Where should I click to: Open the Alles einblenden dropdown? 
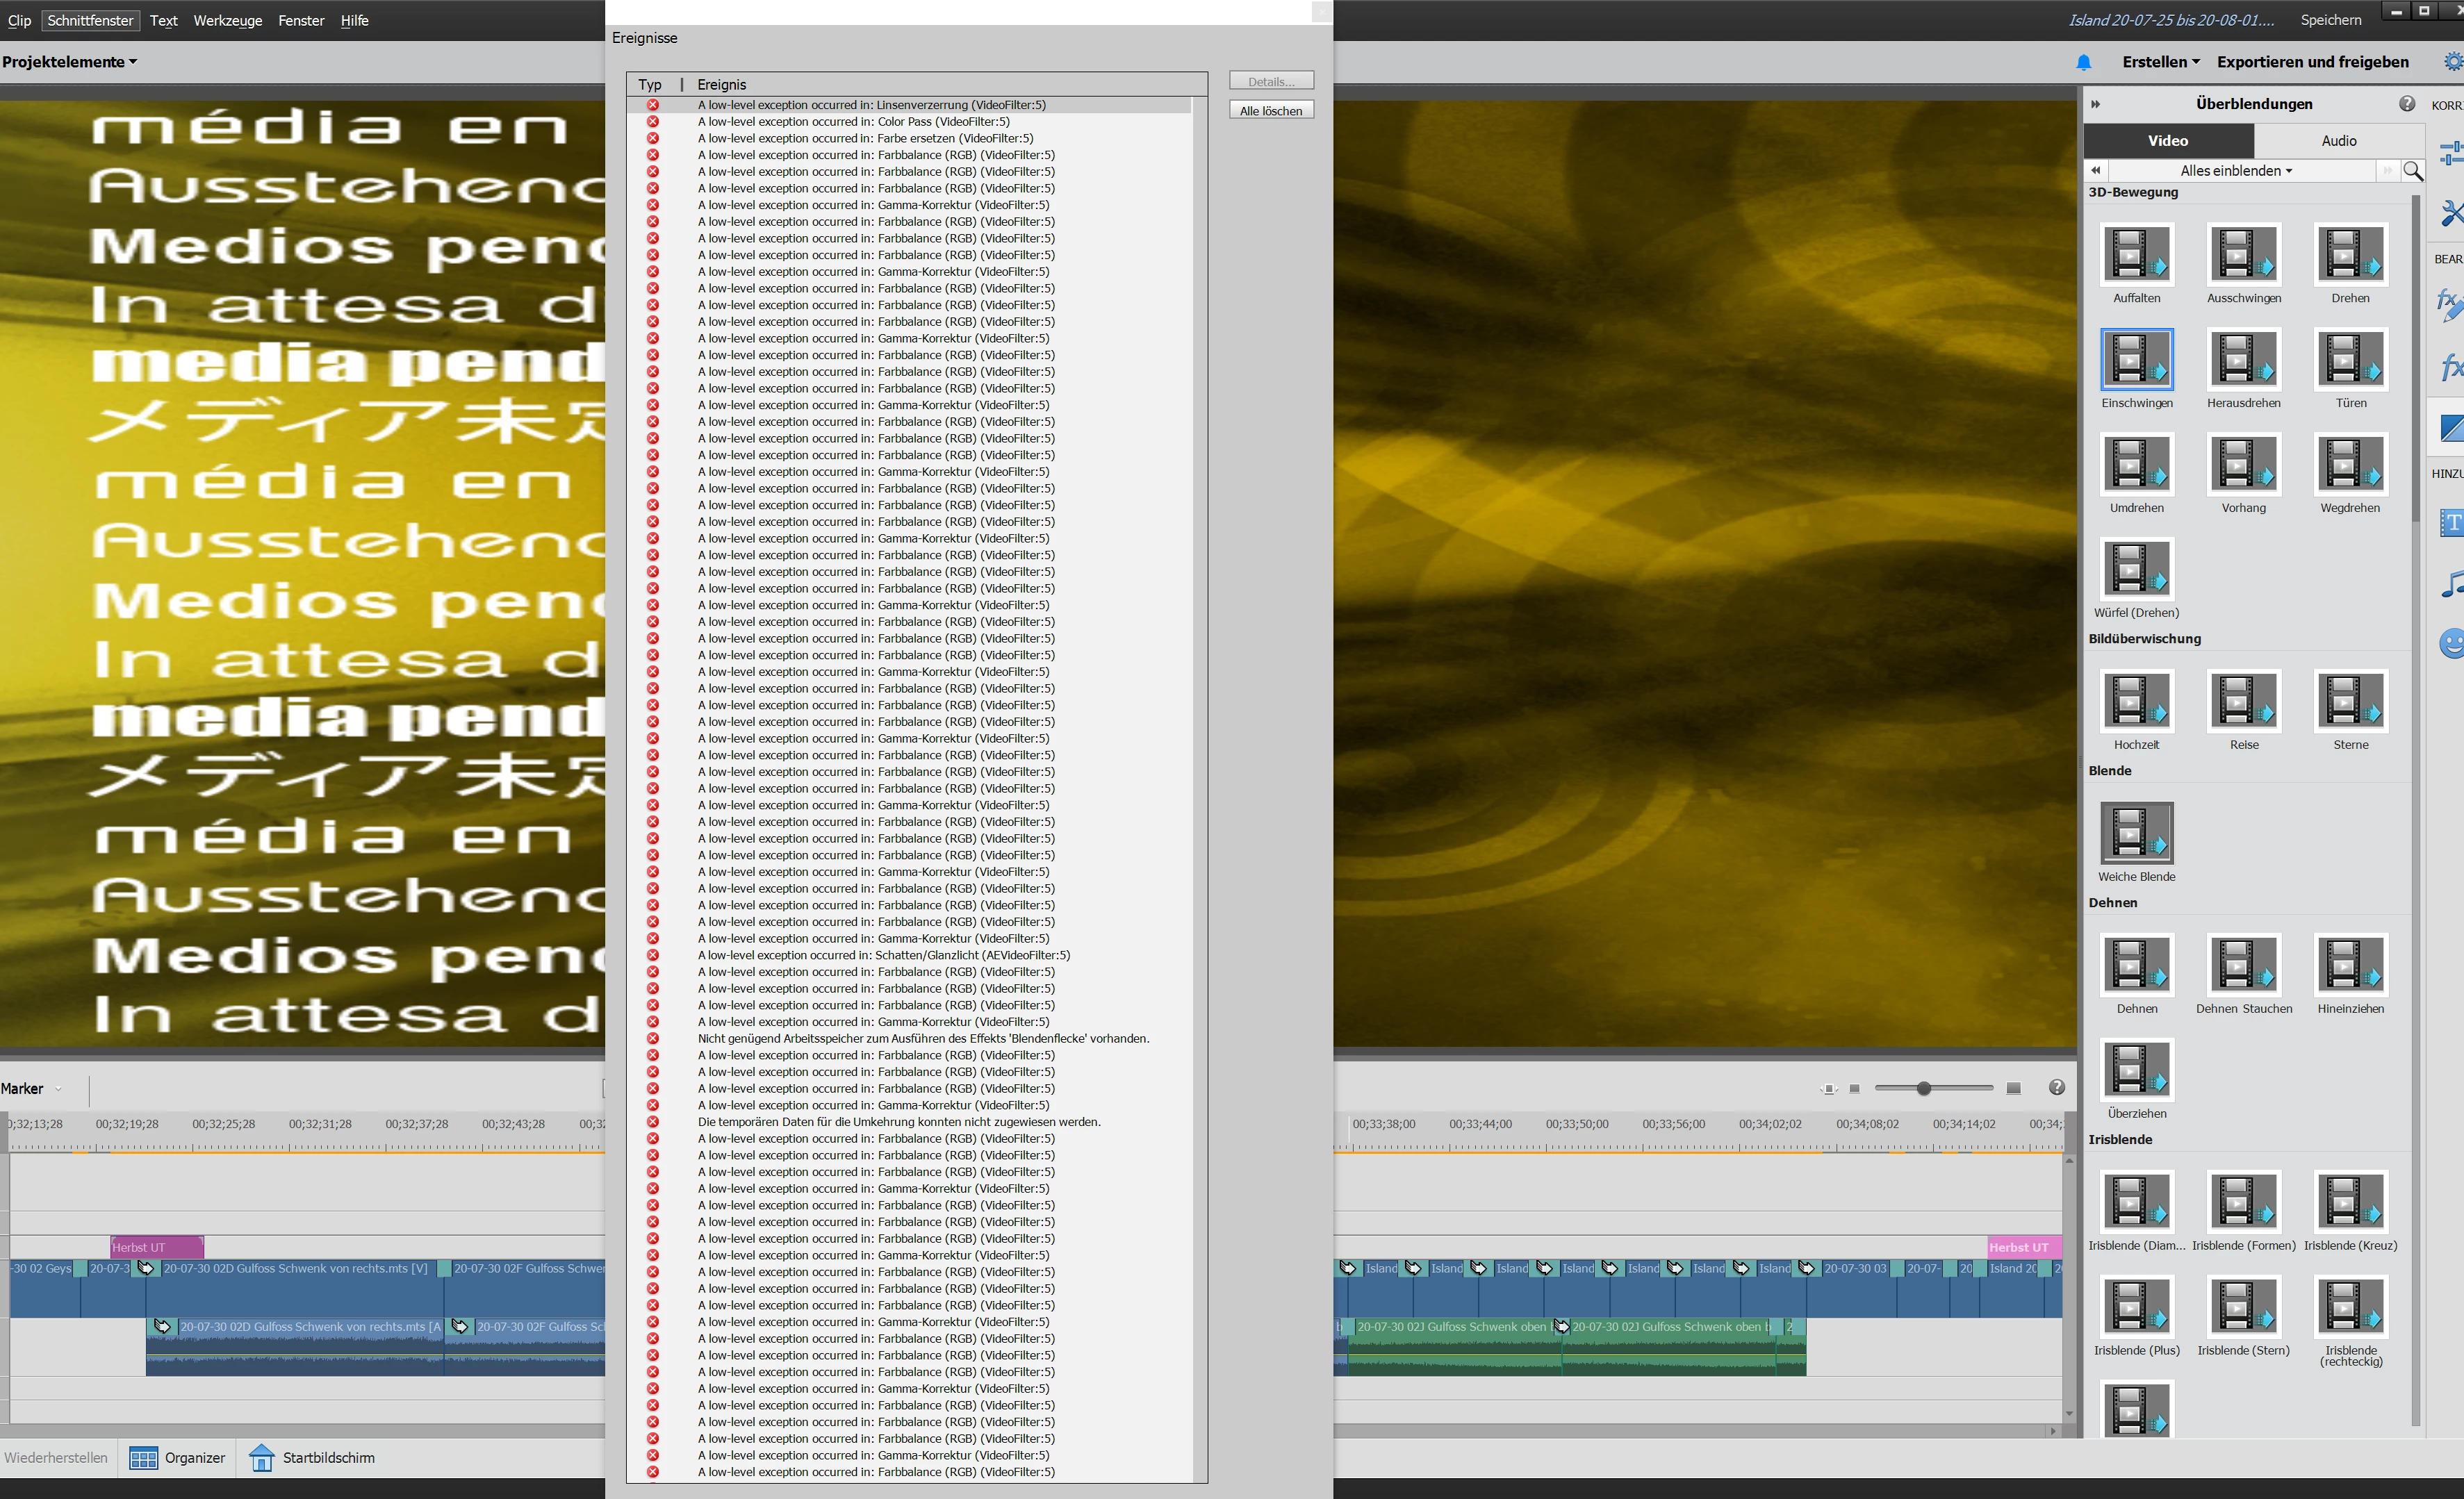coord(2235,171)
